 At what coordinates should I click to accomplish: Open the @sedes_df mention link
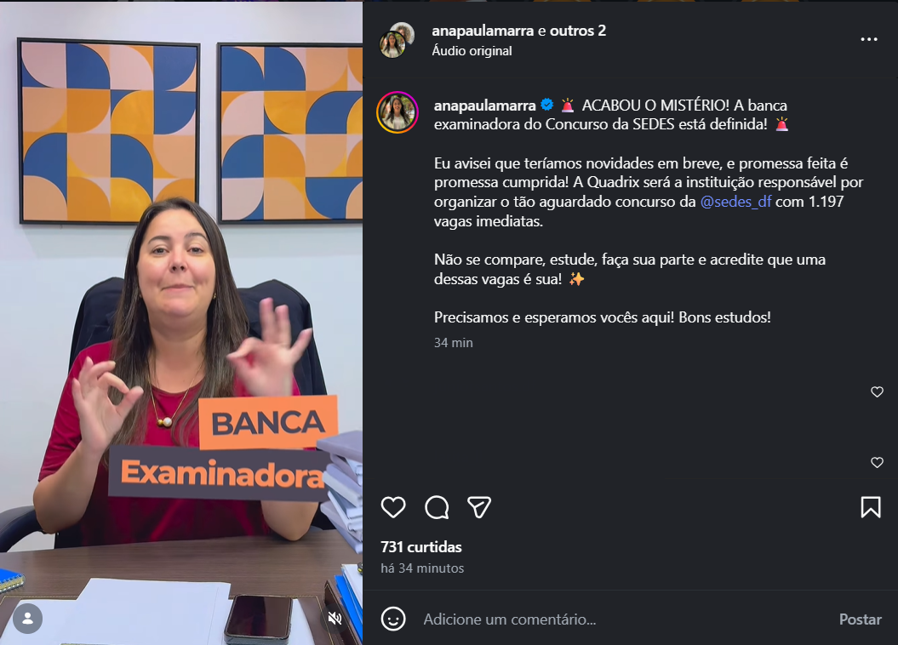pos(735,202)
